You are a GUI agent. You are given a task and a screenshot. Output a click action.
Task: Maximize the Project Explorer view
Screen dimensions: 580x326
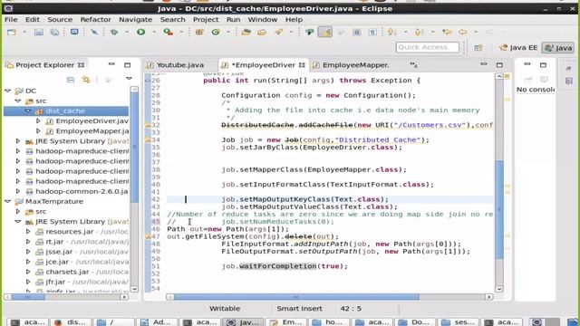point(127,65)
